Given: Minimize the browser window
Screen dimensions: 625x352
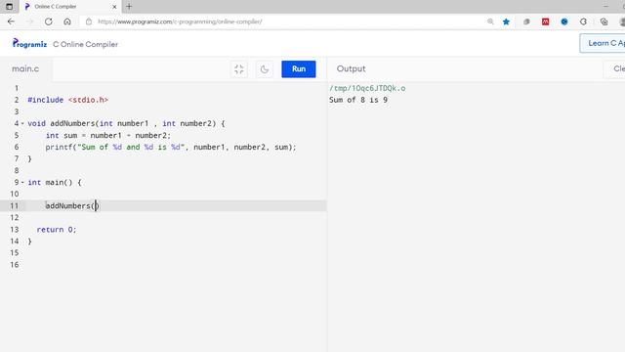Looking at the screenshot, I should tap(606, 7).
